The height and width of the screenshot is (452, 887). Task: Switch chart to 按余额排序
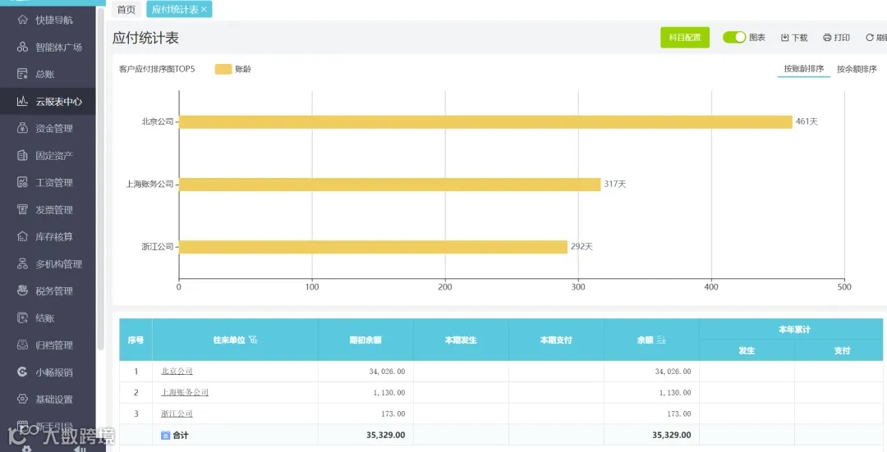[857, 69]
